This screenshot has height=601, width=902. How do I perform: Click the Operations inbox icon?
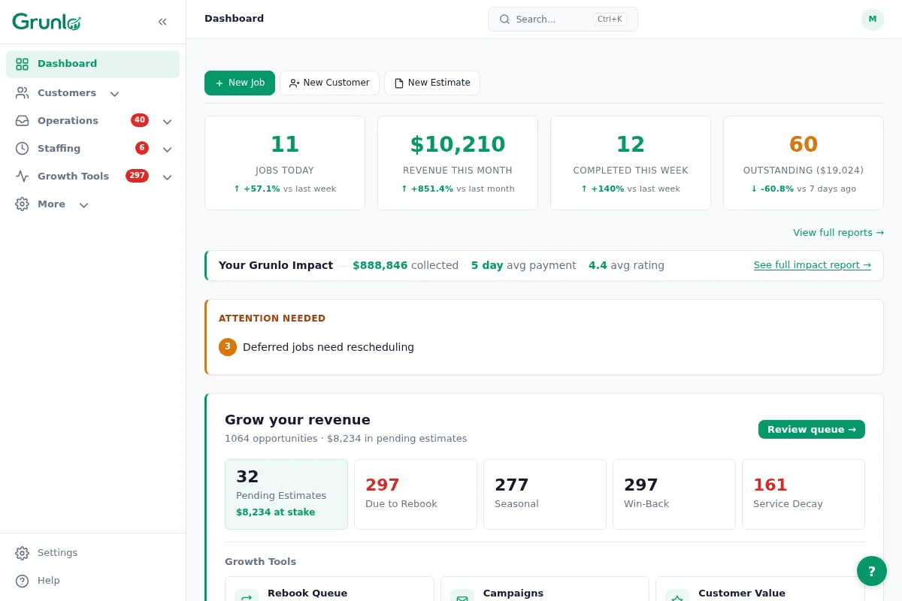coord(23,121)
